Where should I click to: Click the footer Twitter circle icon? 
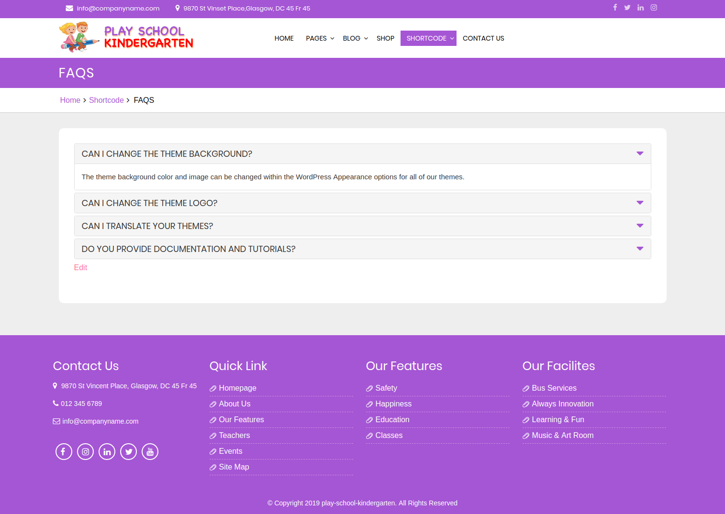coord(128,452)
